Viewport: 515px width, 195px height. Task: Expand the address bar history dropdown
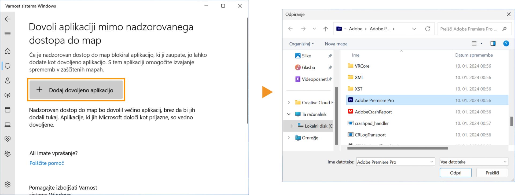[x=414, y=29]
